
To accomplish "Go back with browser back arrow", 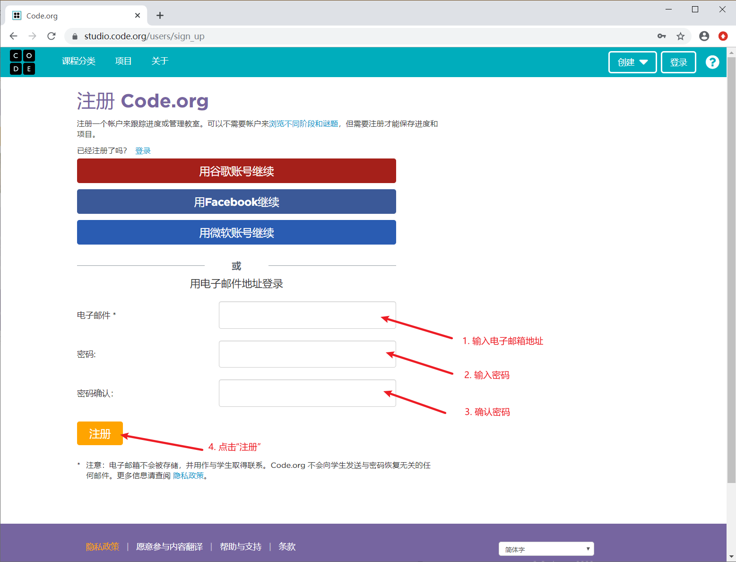I will point(14,36).
